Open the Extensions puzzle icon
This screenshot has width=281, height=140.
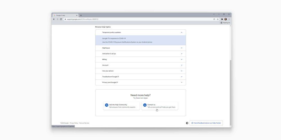(222, 19)
